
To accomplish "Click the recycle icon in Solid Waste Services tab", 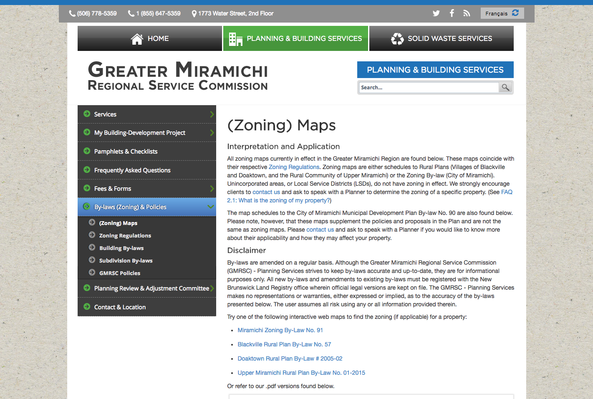I will 397,39.
